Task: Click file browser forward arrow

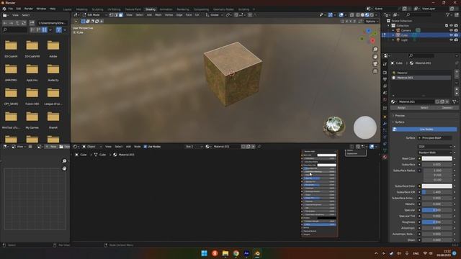Action: pos(12,23)
